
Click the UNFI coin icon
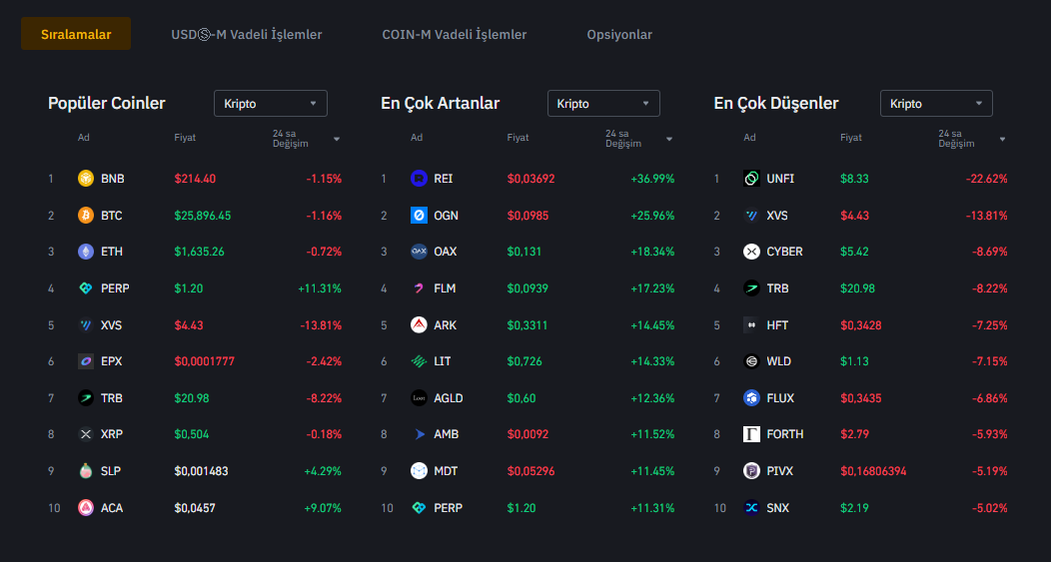pos(751,179)
